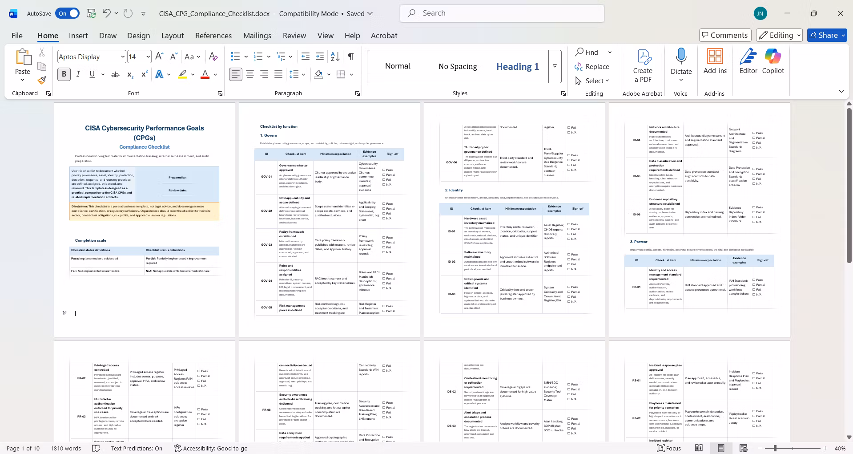This screenshot has width=853, height=454.
Task: Click the Share button
Action: [827, 35]
